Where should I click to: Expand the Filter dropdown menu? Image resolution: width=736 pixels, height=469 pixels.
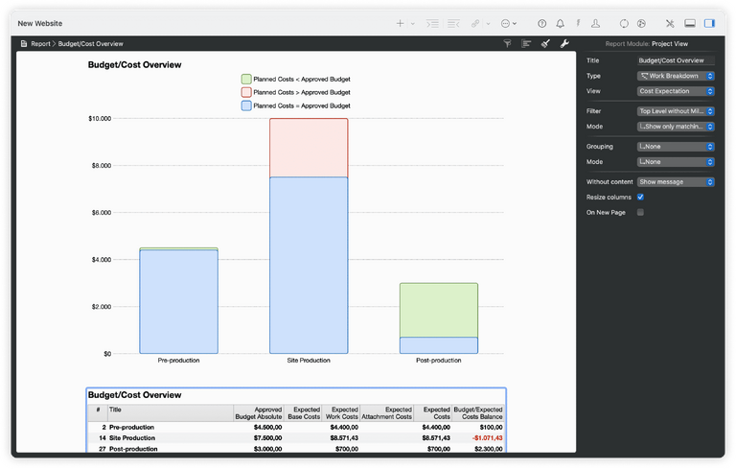pos(676,111)
